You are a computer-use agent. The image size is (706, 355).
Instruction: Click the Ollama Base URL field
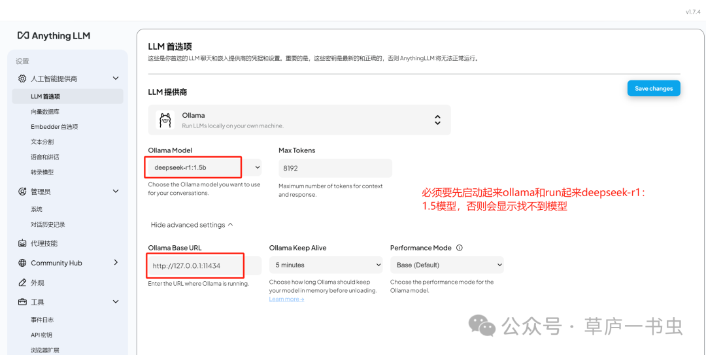pos(205,266)
